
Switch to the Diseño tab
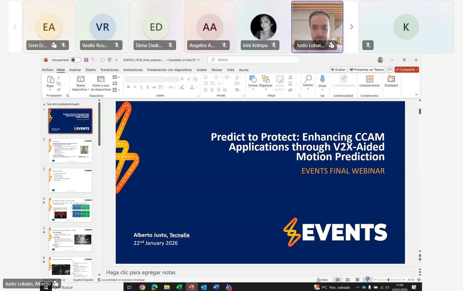point(91,70)
